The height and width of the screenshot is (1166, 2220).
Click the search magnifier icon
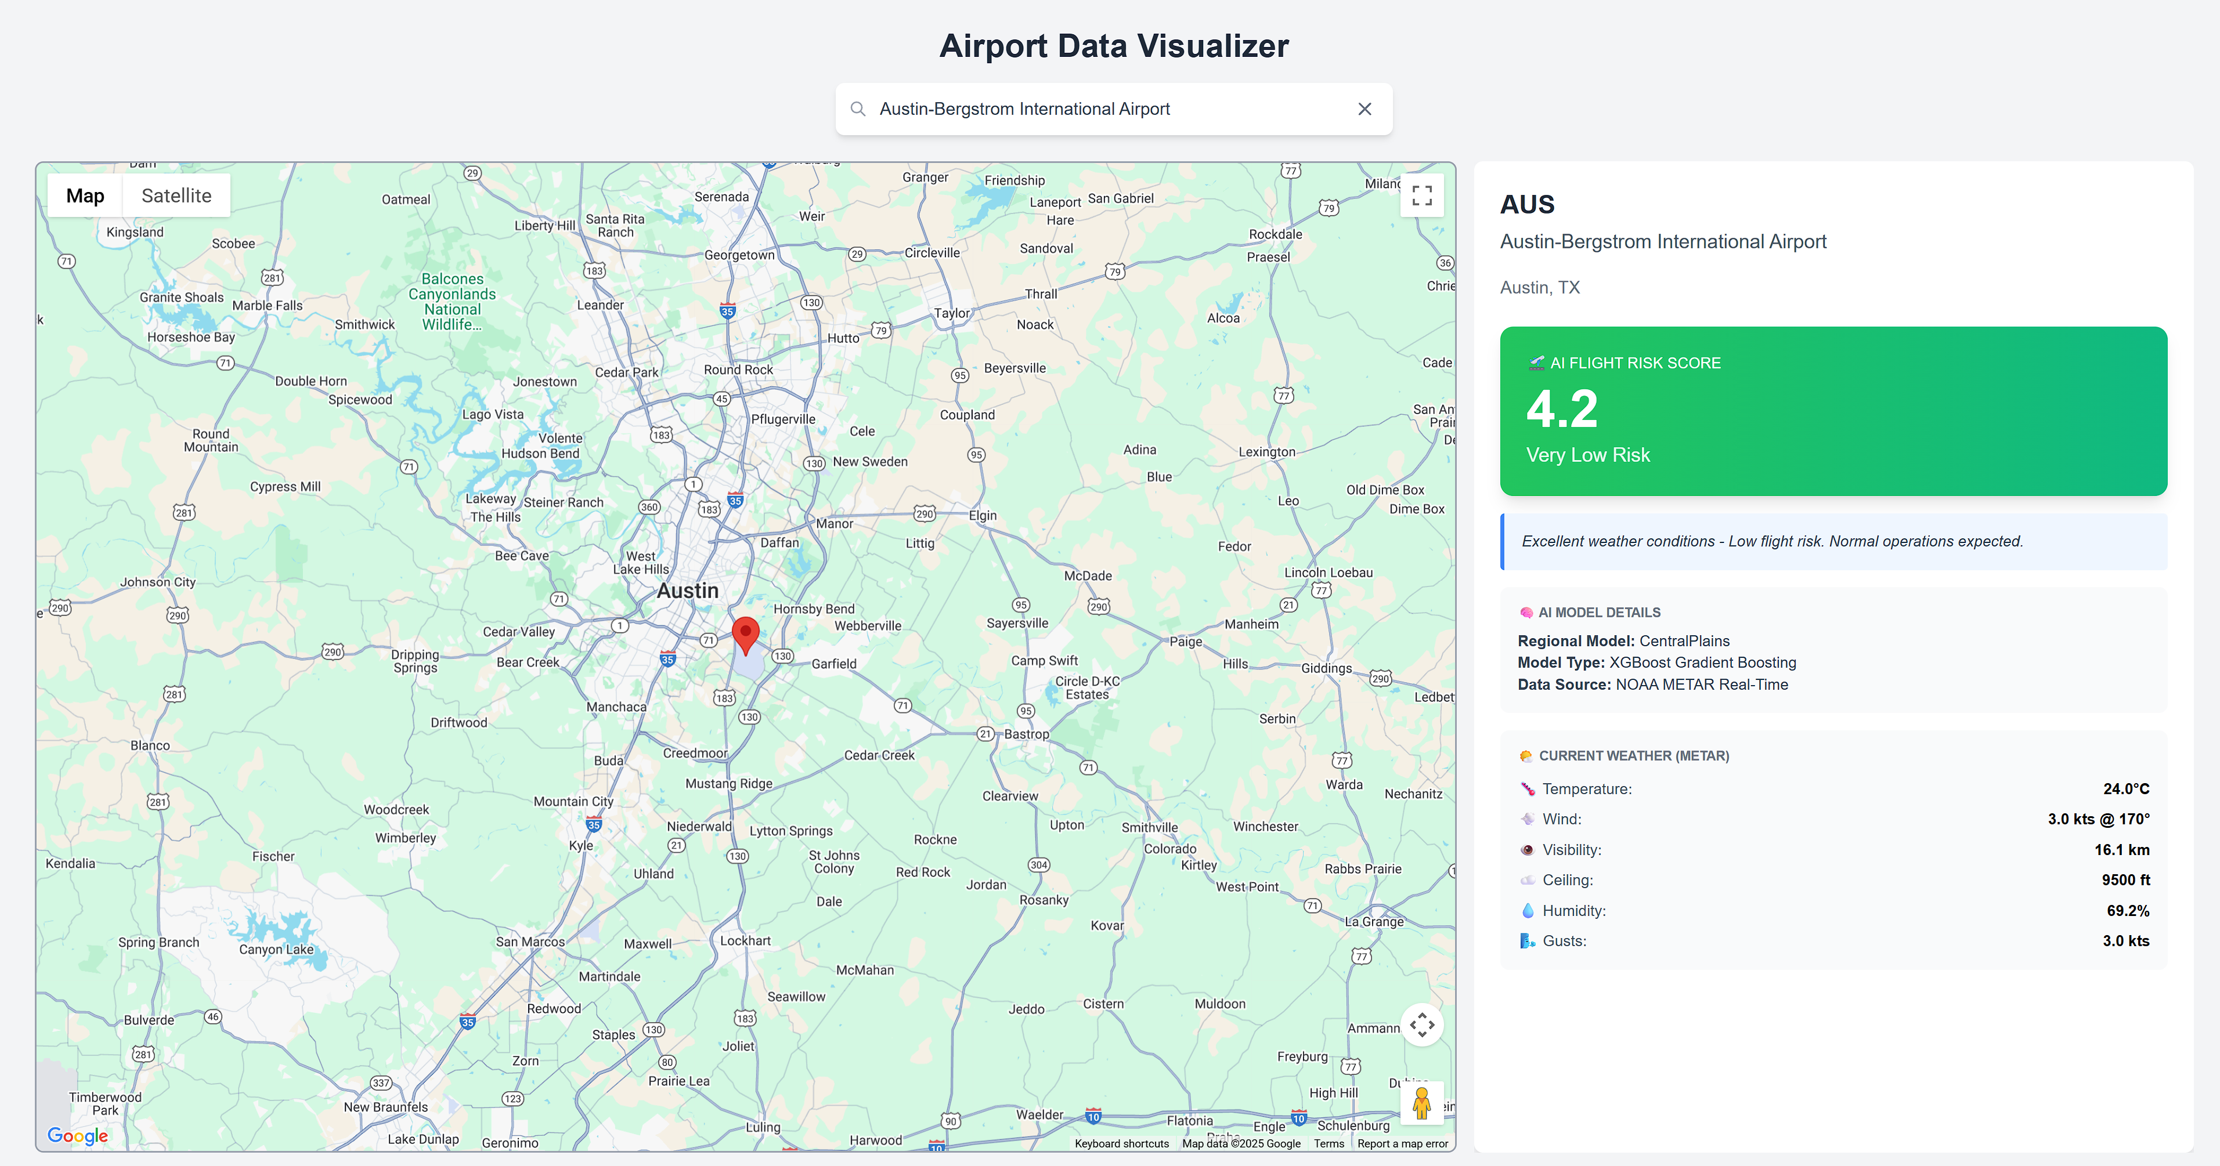(x=857, y=110)
